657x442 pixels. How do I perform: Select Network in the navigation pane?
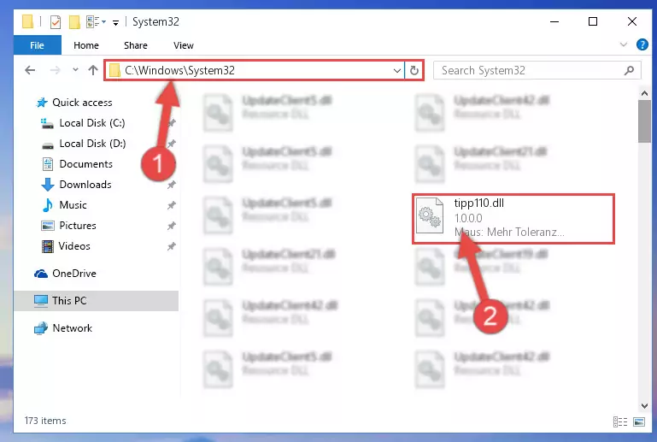[x=72, y=328]
